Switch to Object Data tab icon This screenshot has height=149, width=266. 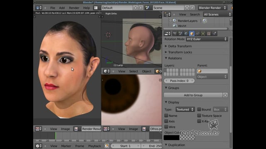203,34
